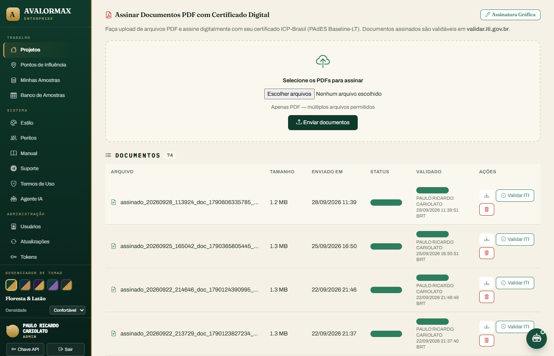Navigate to Banco de Amostras
This screenshot has width=554, height=356.
pos(46,95)
